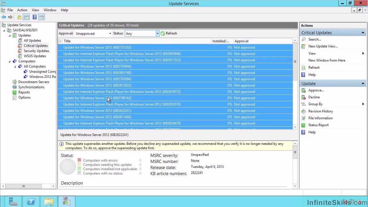Collapse the Update actions section
Image resolution: width=368 pixels, height=207 pixels.
(x=363, y=84)
